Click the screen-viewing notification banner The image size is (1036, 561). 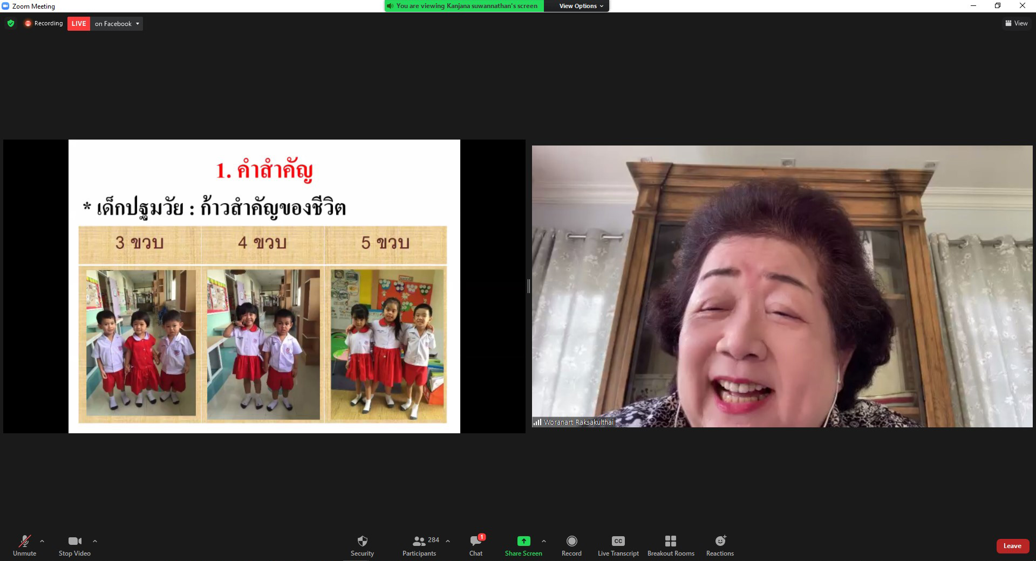coord(465,6)
